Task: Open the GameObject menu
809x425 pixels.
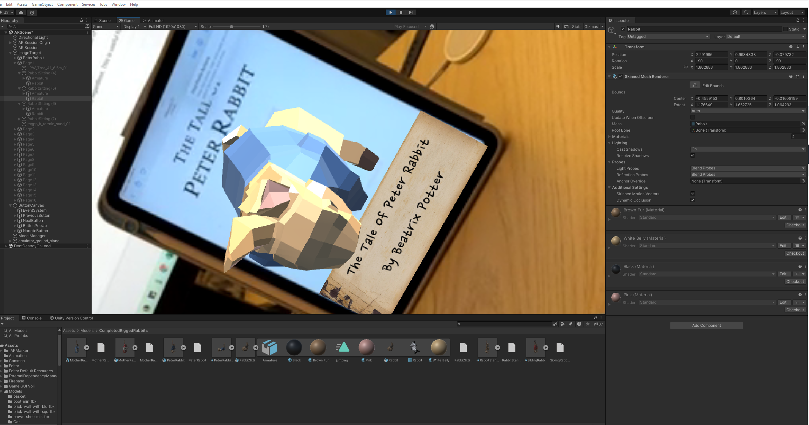Action: point(42,4)
